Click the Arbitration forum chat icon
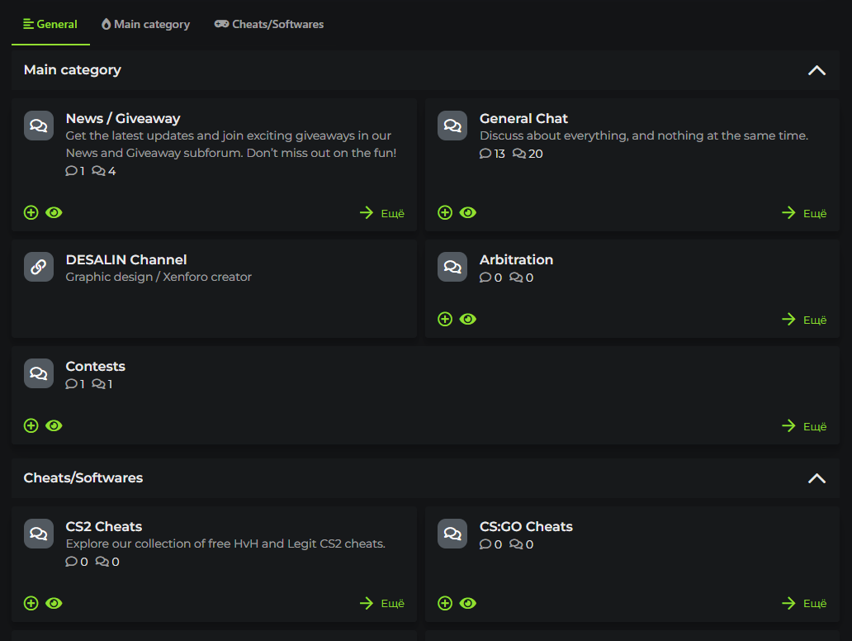 tap(452, 267)
